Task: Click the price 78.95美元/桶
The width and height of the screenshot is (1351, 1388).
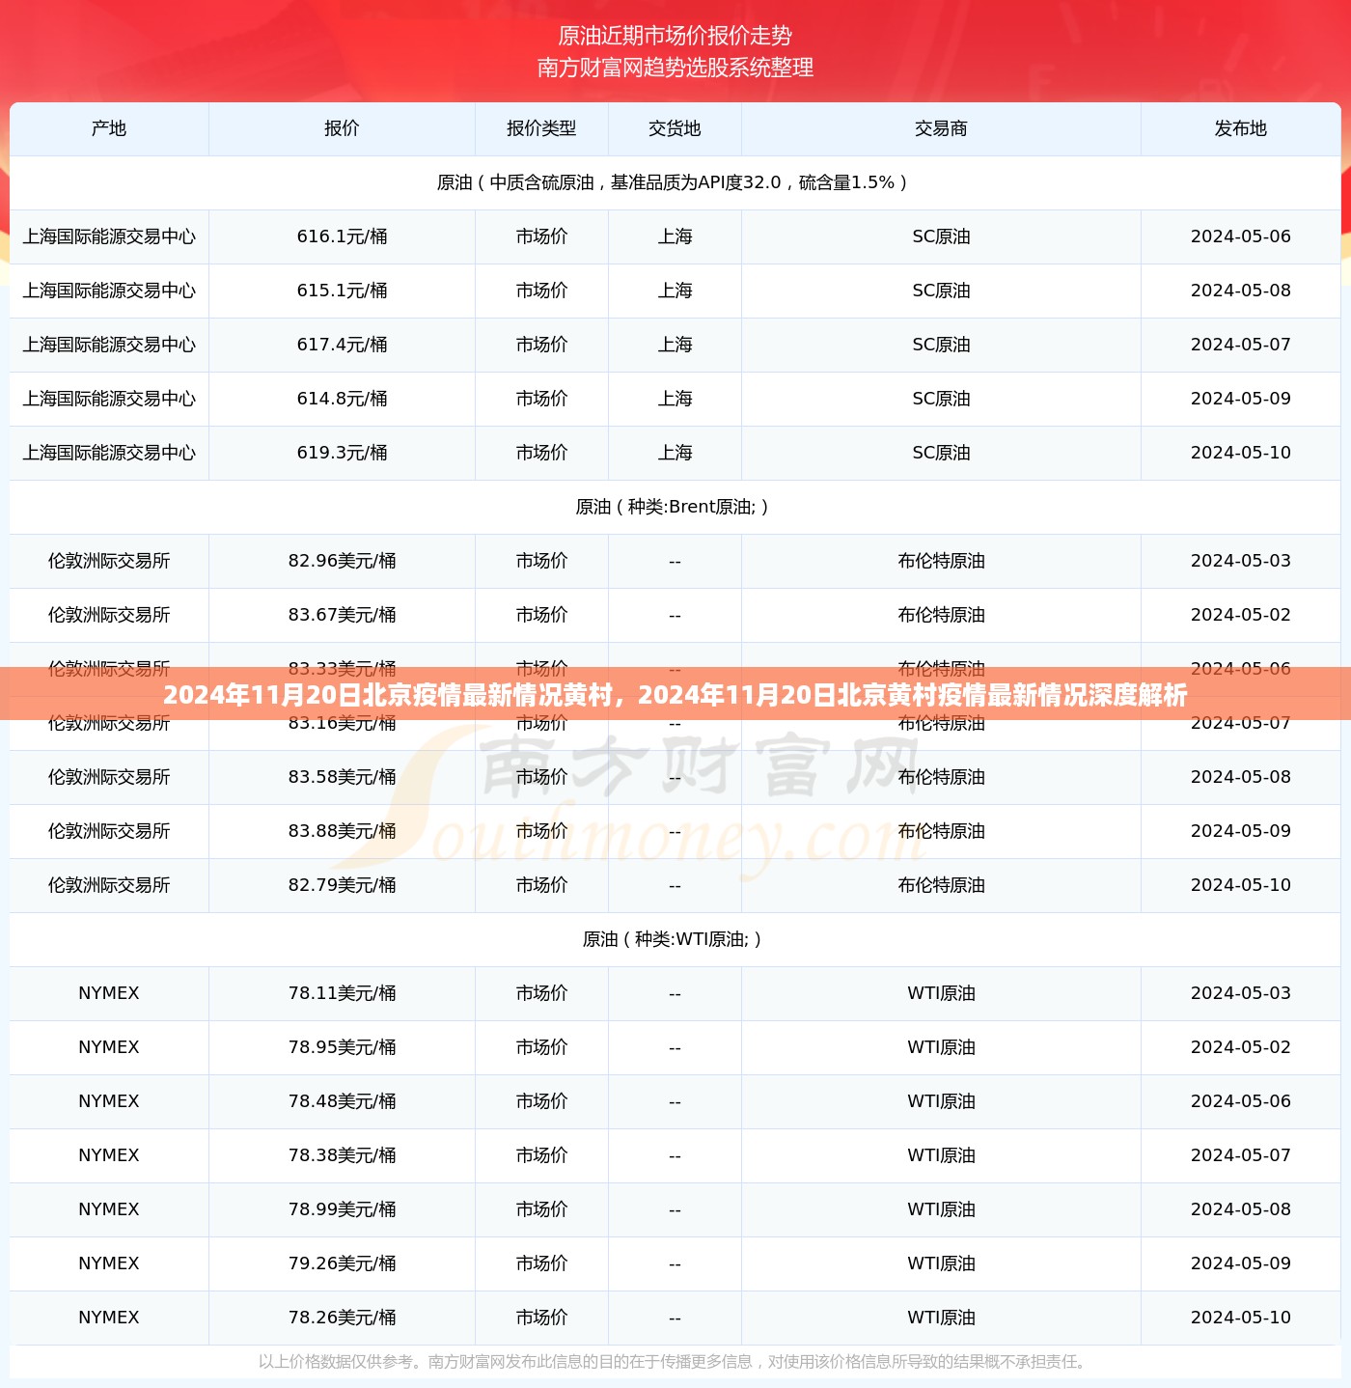Action: [x=342, y=1047]
